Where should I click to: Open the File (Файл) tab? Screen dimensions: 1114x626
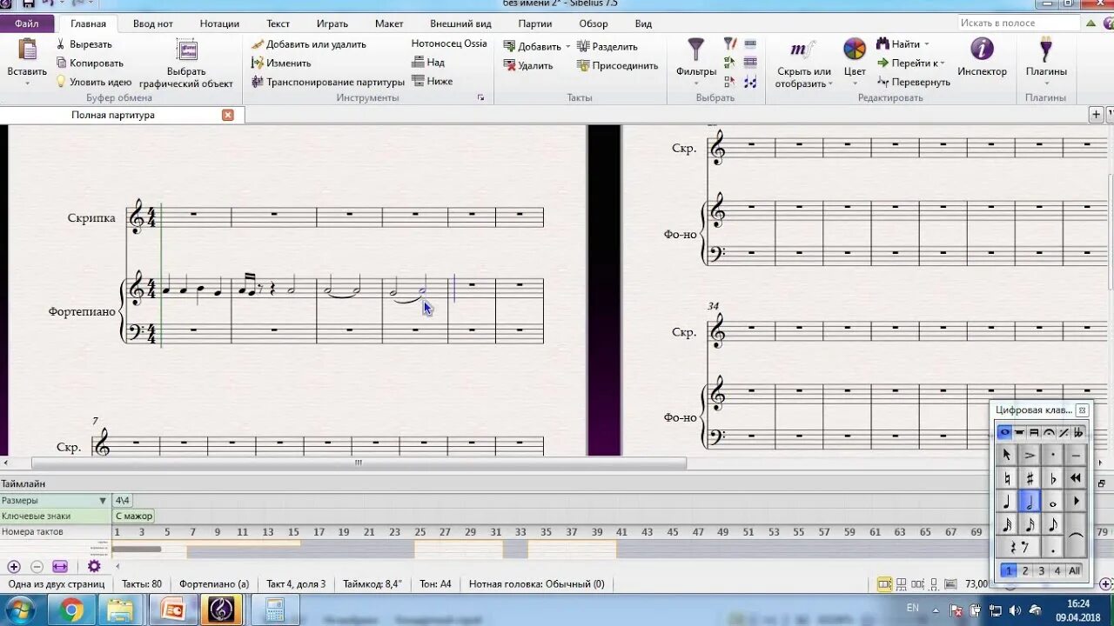coord(26,23)
